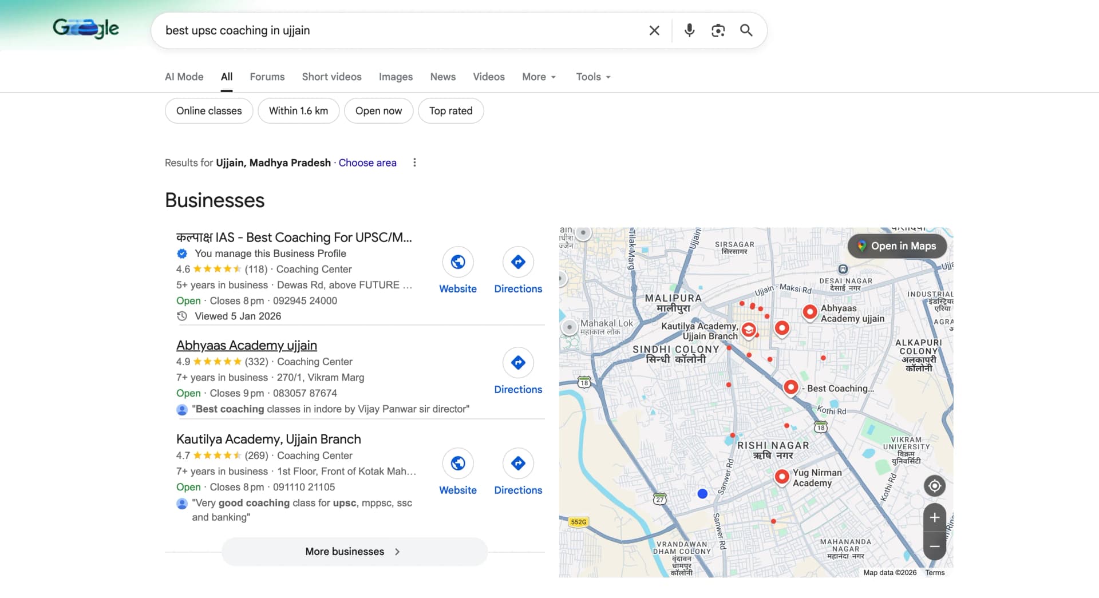Click Yug Nirman Academy map pin
Screen dimensions: 1099x598
coord(782,477)
